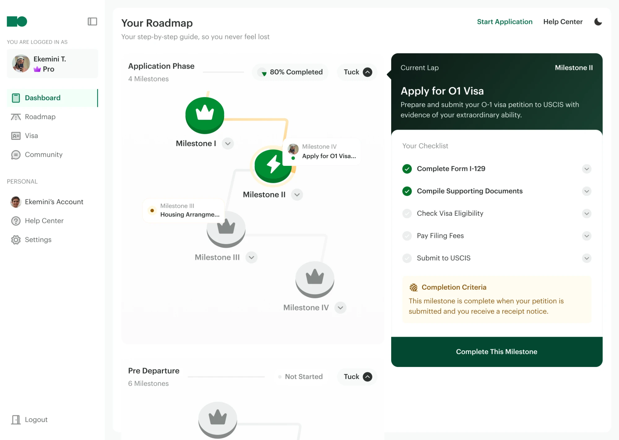This screenshot has width=619, height=440.
Task: Click the Not Started status badge
Action: point(301,377)
